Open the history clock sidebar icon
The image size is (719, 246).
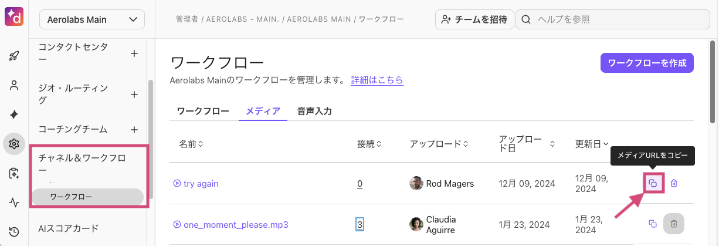point(14,231)
